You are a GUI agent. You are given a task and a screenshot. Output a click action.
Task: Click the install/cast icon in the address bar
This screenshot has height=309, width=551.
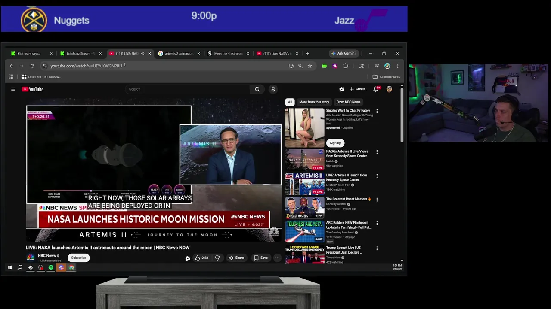(291, 66)
